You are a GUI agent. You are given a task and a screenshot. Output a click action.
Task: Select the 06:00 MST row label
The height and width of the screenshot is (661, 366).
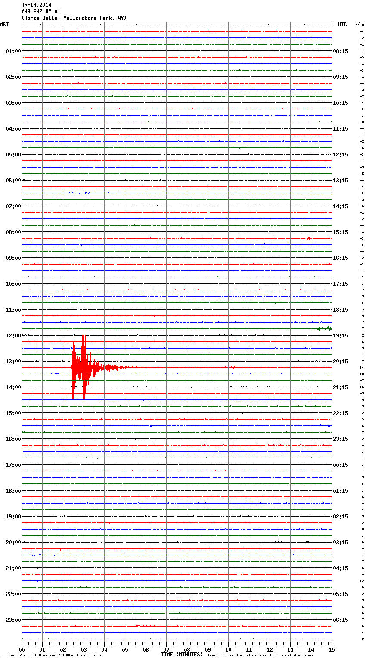click(13, 181)
